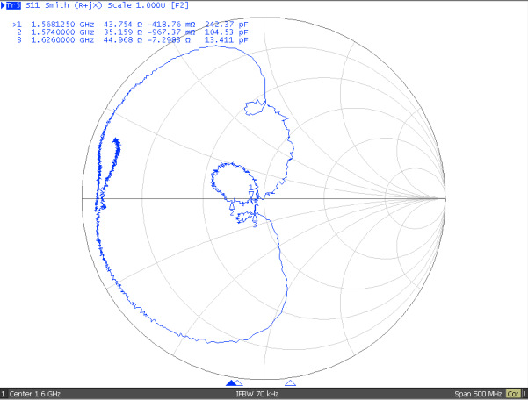The width and height of the screenshot is (528, 400).
Task: Select marker 2 triangle on the Smith trace
Action: pyautogui.click(x=232, y=205)
